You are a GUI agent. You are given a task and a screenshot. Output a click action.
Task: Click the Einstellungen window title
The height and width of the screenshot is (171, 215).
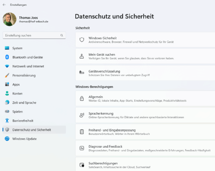(x=18, y=5)
